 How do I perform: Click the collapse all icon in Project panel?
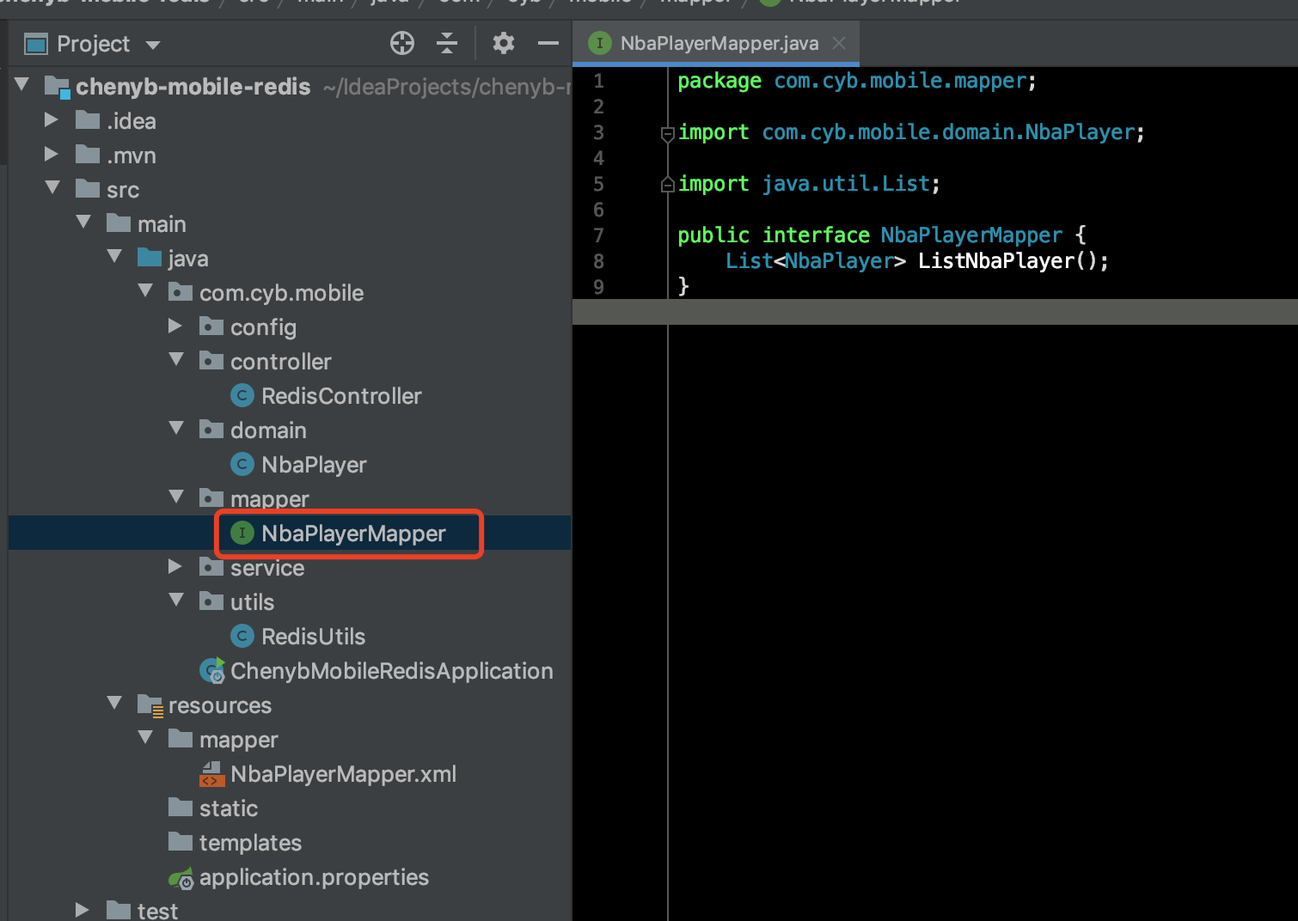coord(447,43)
